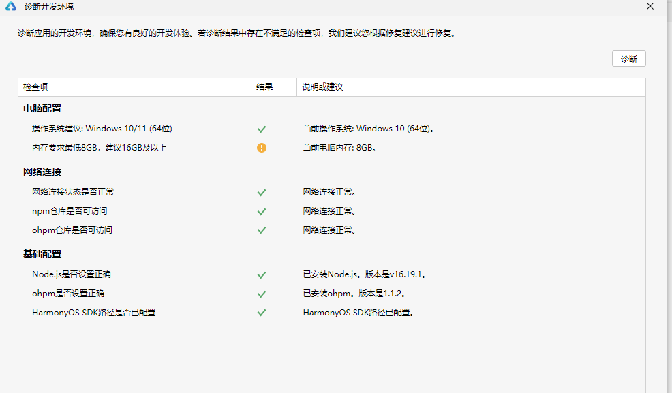Click the green check for 网络连接状态是否正常
672x393 pixels.
pos(262,192)
